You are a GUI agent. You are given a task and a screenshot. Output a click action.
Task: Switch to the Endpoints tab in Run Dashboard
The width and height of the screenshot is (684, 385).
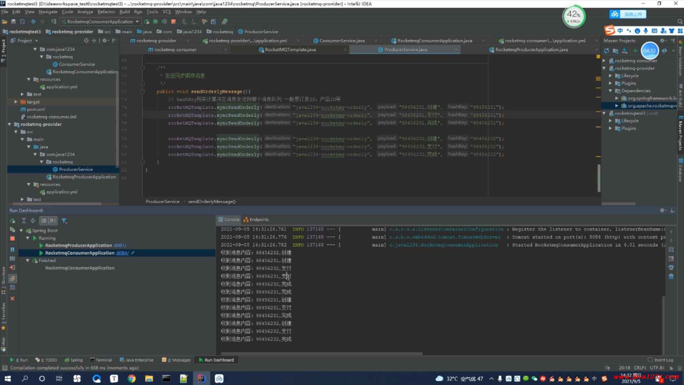pos(256,220)
